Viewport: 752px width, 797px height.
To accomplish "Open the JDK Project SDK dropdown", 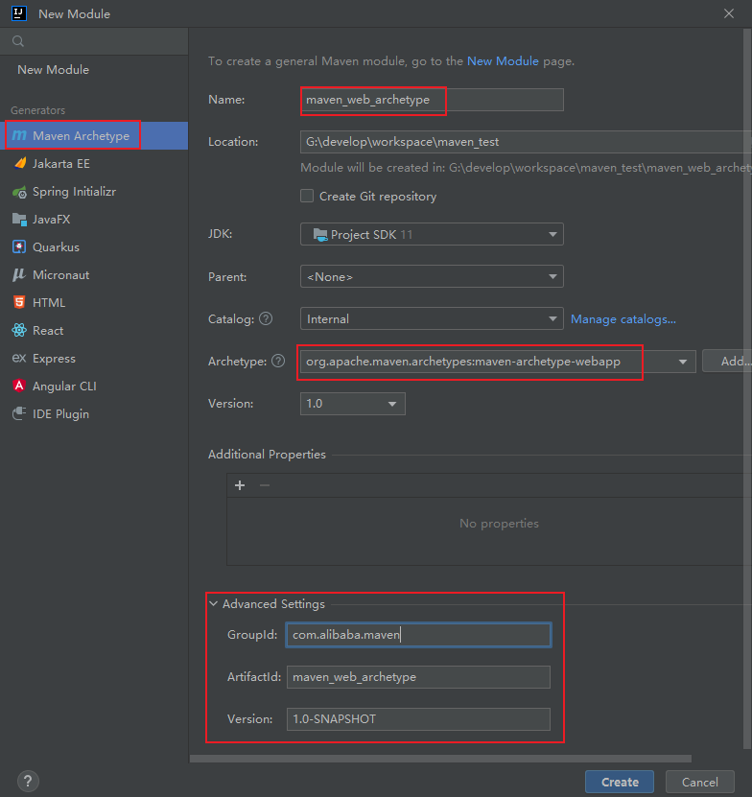I will pyautogui.click(x=432, y=234).
